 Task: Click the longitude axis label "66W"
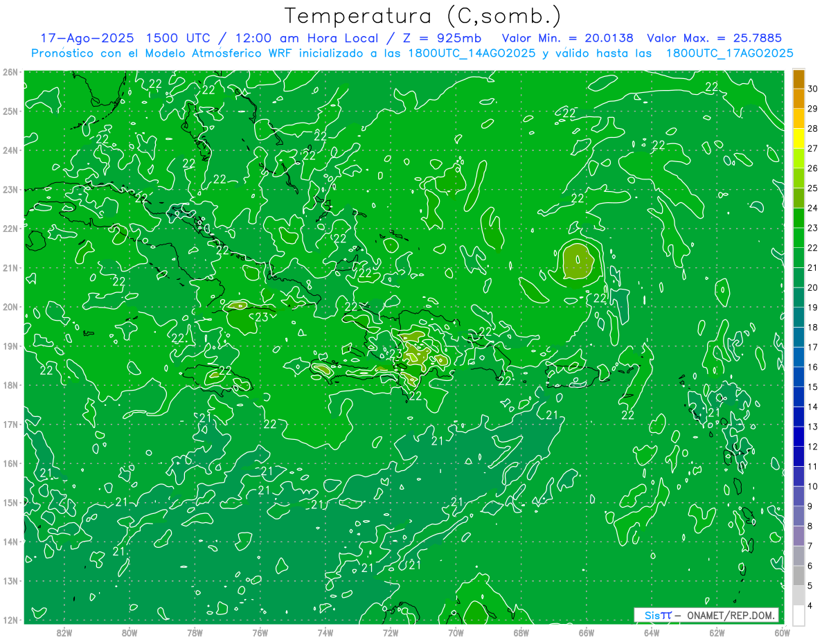(x=586, y=632)
